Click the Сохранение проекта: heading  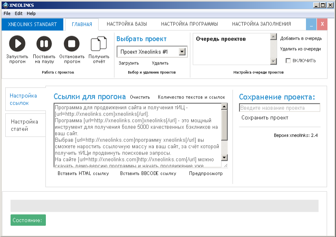click(277, 97)
